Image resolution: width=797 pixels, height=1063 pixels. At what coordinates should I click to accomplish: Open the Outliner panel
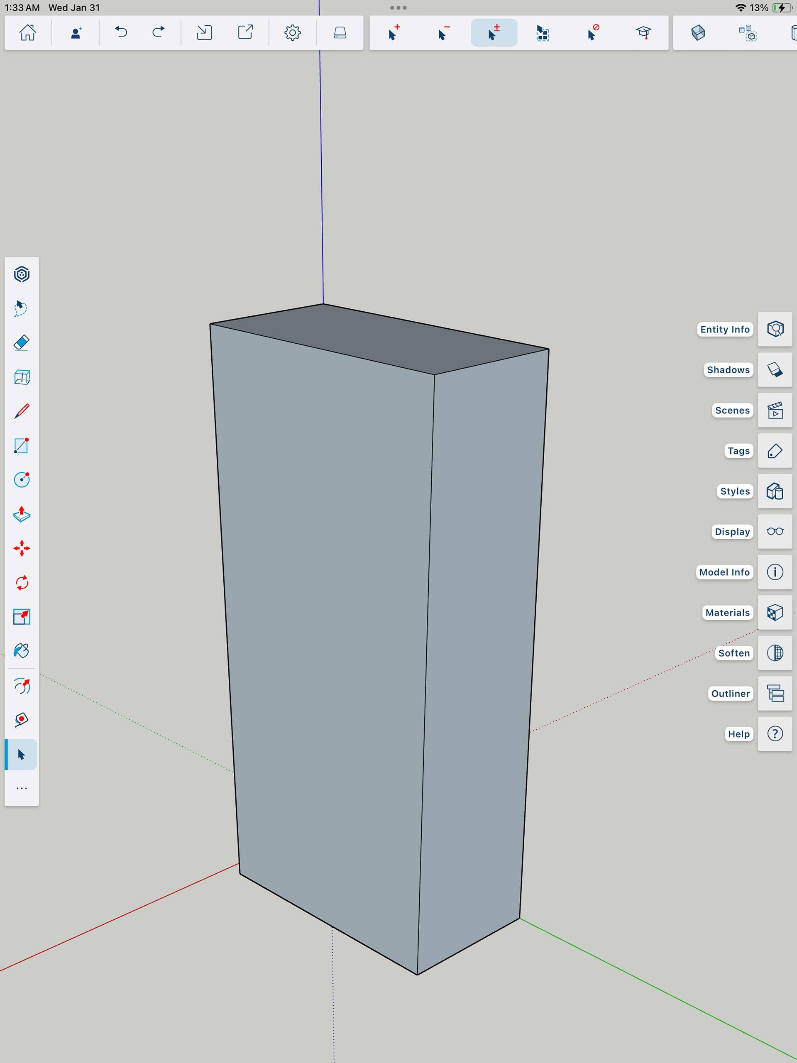coord(775,694)
